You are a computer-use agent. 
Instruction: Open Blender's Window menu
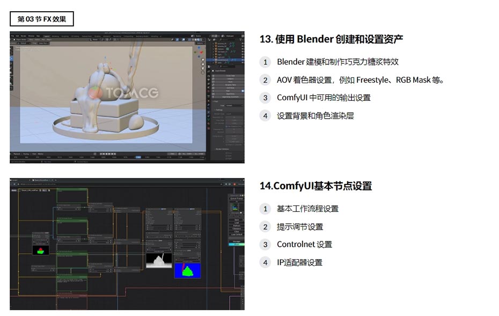click(x=31, y=36)
